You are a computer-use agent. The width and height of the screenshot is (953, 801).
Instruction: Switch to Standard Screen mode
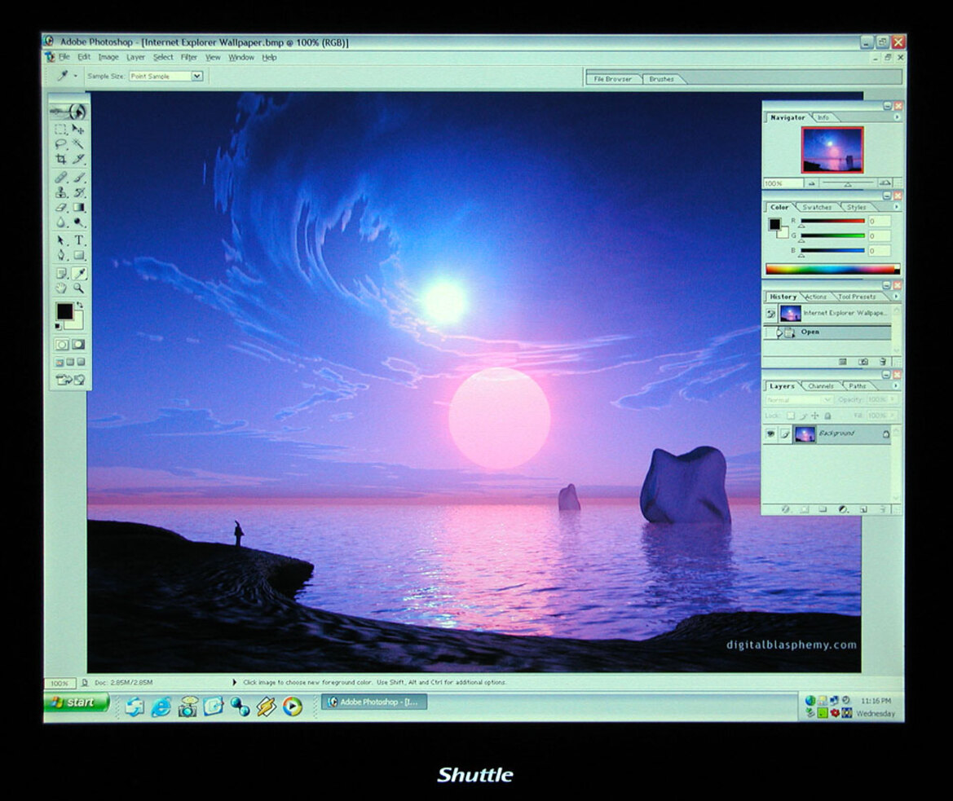(60, 362)
